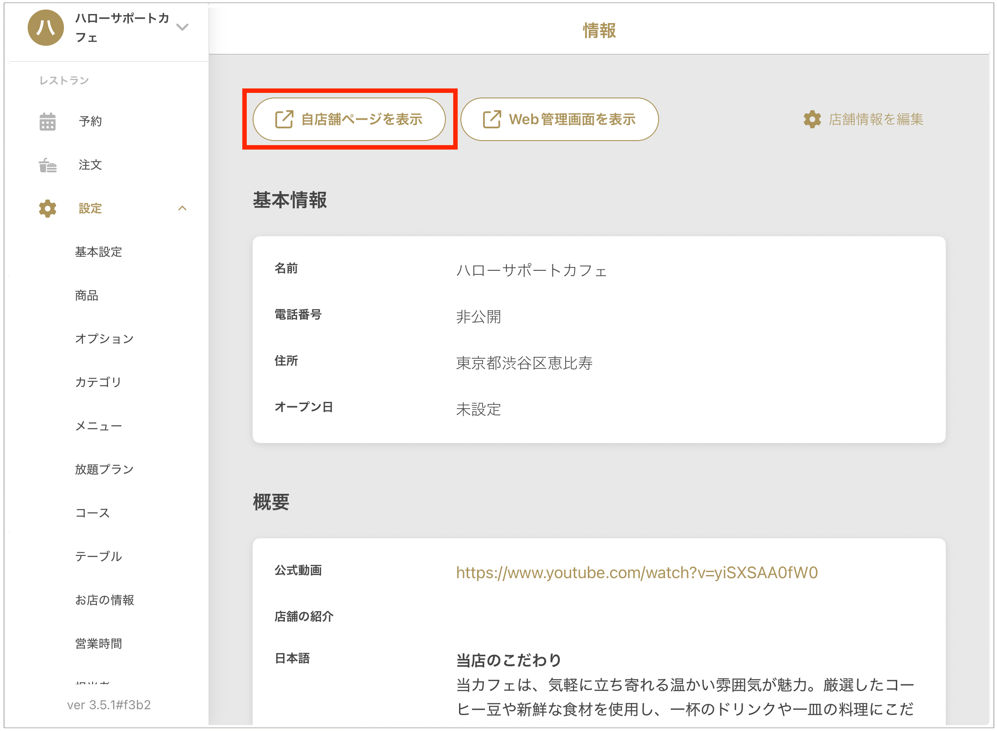
Task: Open the store switcher dropdown chevron
Action: 182,27
